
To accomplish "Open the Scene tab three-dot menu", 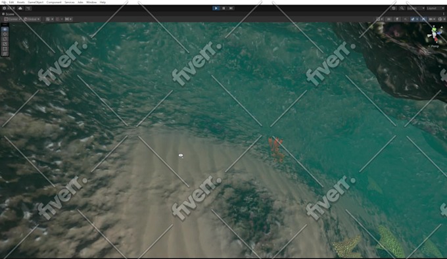I will click(x=444, y=14).
